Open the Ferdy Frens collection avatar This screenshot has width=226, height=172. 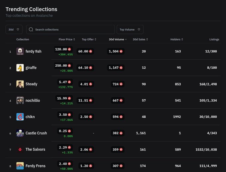[x=20, y=166]
